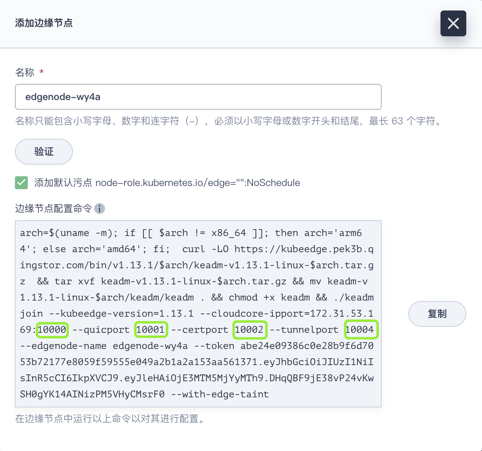Click the red required asterisk by 名称

pos(42,73)
